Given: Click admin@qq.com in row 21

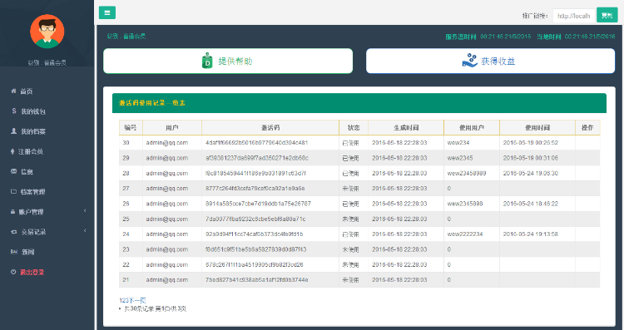Looking at the screenshot, I should 166,279.
